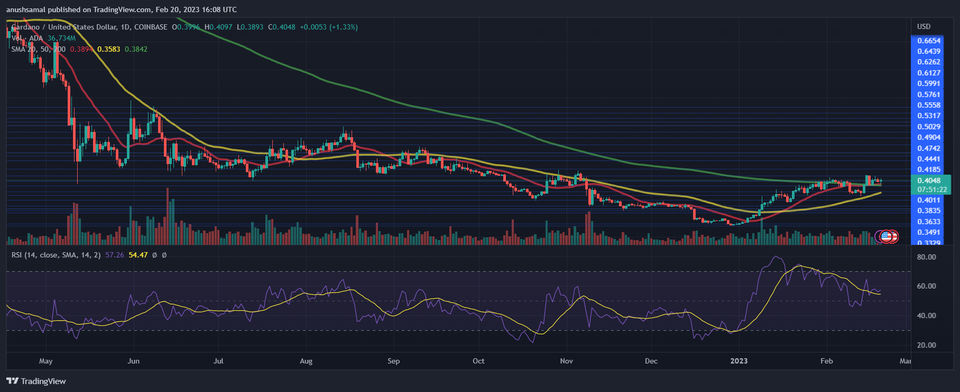This screenshot has height=392, width=960.
Task: Click the published on TradingView.com header text
Action: click(122, 9)
